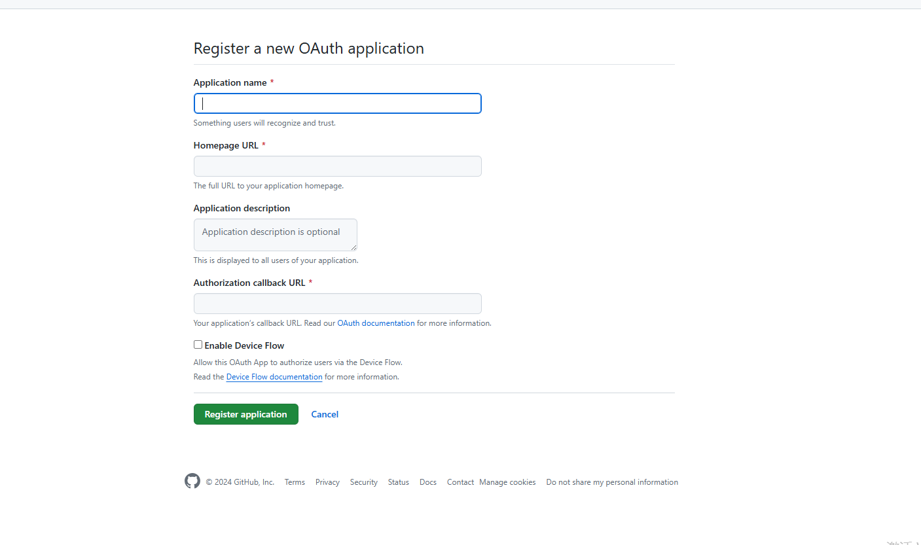
Task: Open the Docs link in footer
Action: point(427,482)
